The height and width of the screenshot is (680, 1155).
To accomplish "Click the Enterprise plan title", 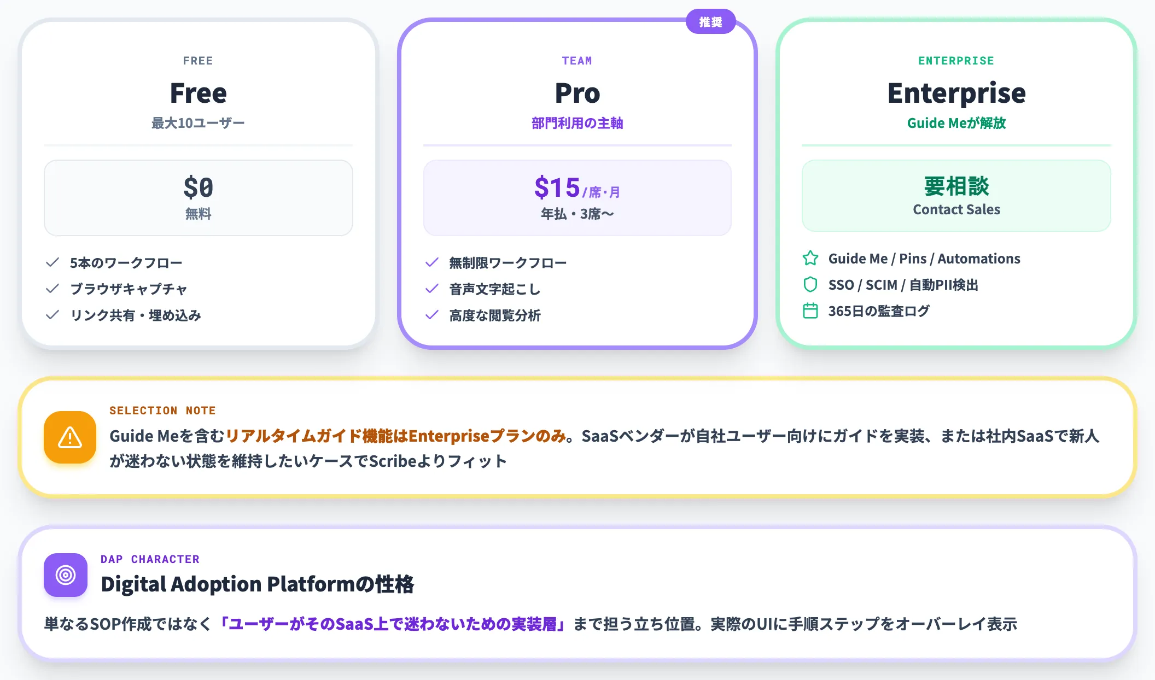I will (956, 93).
